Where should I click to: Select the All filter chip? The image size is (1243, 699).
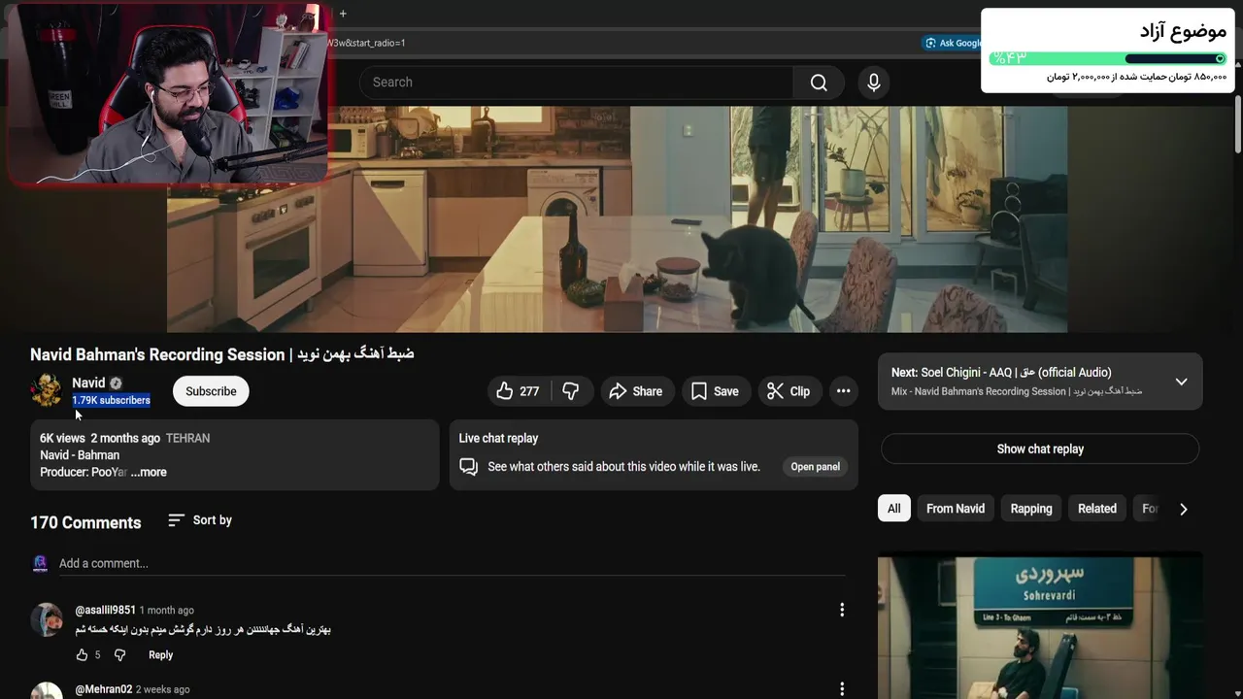pos(894,509)
